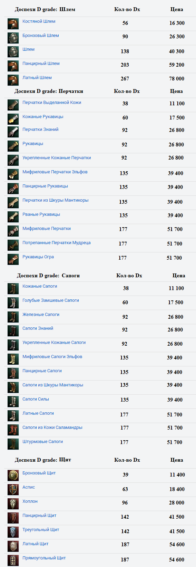Open Укрепленные Кожаные Перчатки link
This screenshot has height=567, width=196.
tap(57, 158)
